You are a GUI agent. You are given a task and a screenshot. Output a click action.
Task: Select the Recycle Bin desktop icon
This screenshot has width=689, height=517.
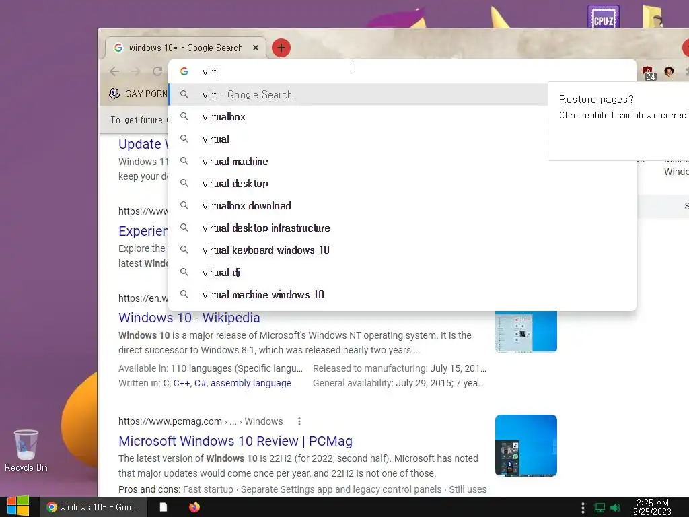tap(26, 450)
